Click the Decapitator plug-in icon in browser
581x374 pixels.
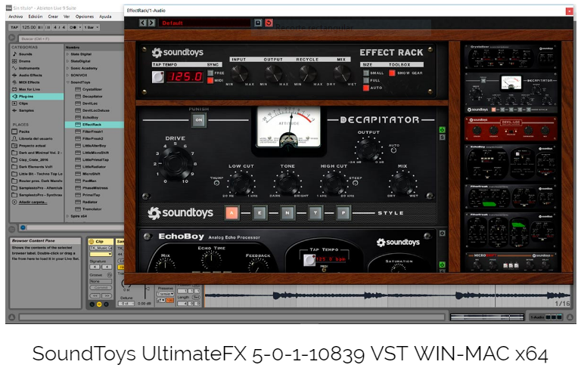(78, 96)
